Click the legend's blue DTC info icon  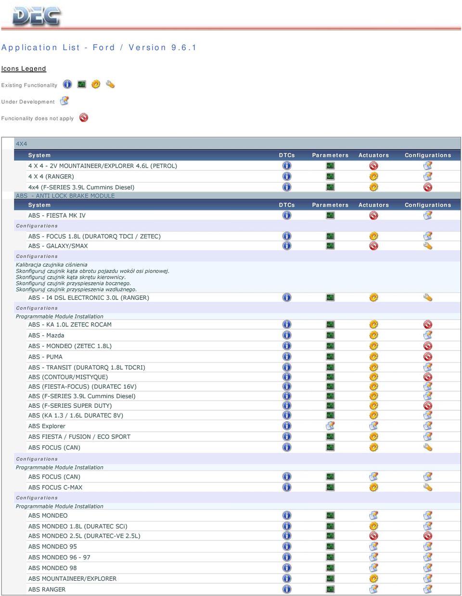tap(67, 84)
